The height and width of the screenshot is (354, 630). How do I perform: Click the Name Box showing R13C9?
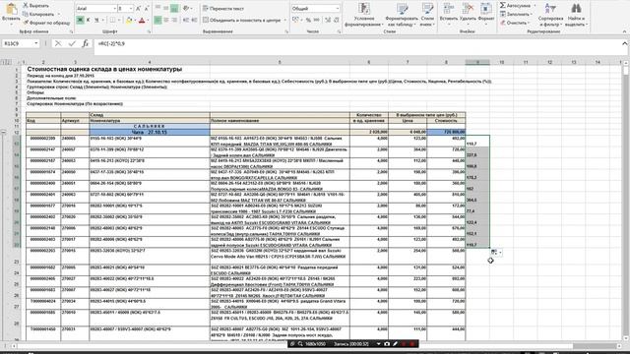point(20,43)
